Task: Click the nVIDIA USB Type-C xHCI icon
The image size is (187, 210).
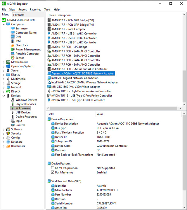Action: pyautogui.click(x=49, y=100)
